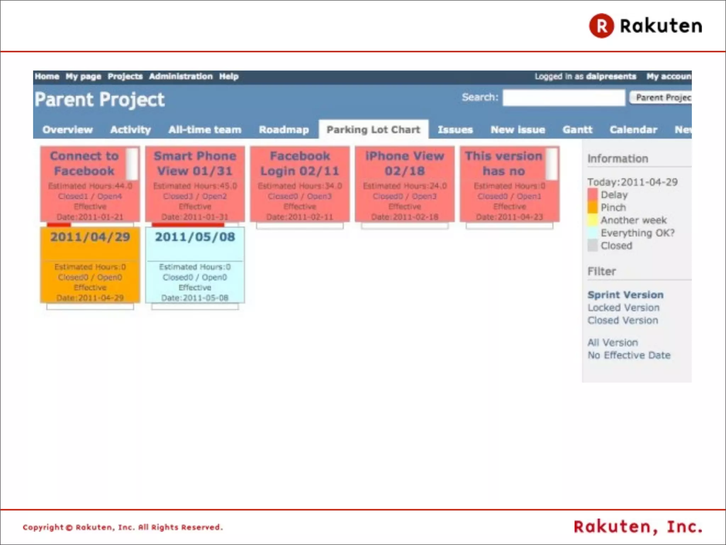726x545 pixels.
Task: Click the Rakuten logo icon
Action: (601, 26)
